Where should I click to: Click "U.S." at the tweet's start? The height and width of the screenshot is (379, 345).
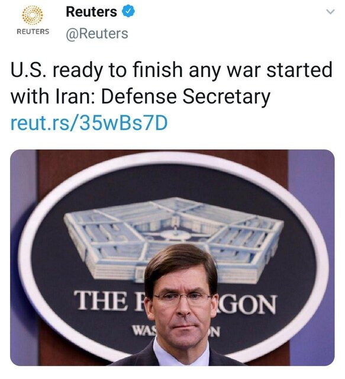point(28,70)
